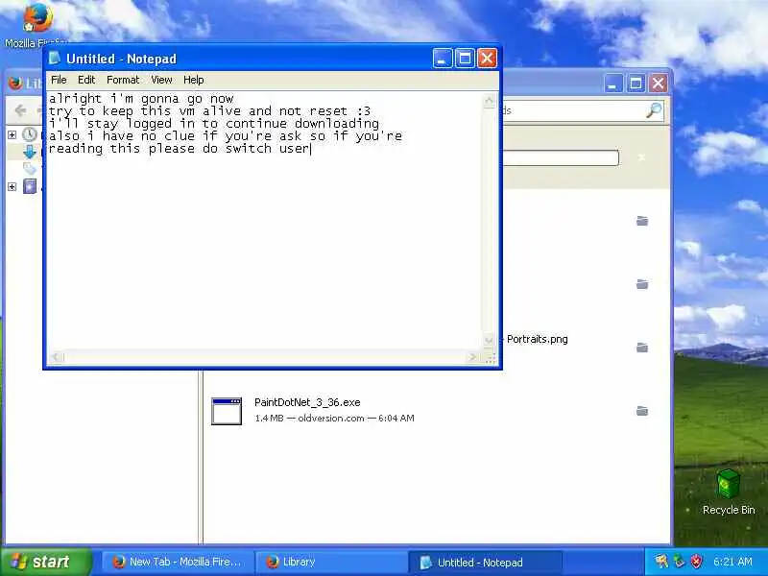The height and width of the screenshot is (576, 768).
Task: Select the PaintDotNet_3_36.exe file name
Action: click(x=307, y=402)
